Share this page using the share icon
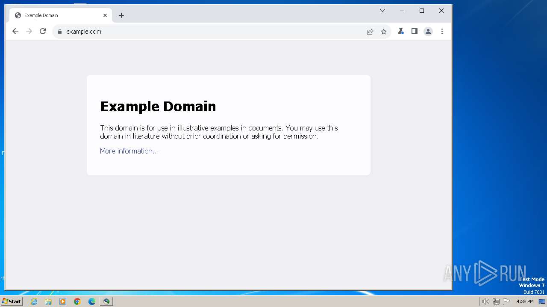The width and height of the screenshot is (547, 307). pyautogui.click(x=370, y=32)
